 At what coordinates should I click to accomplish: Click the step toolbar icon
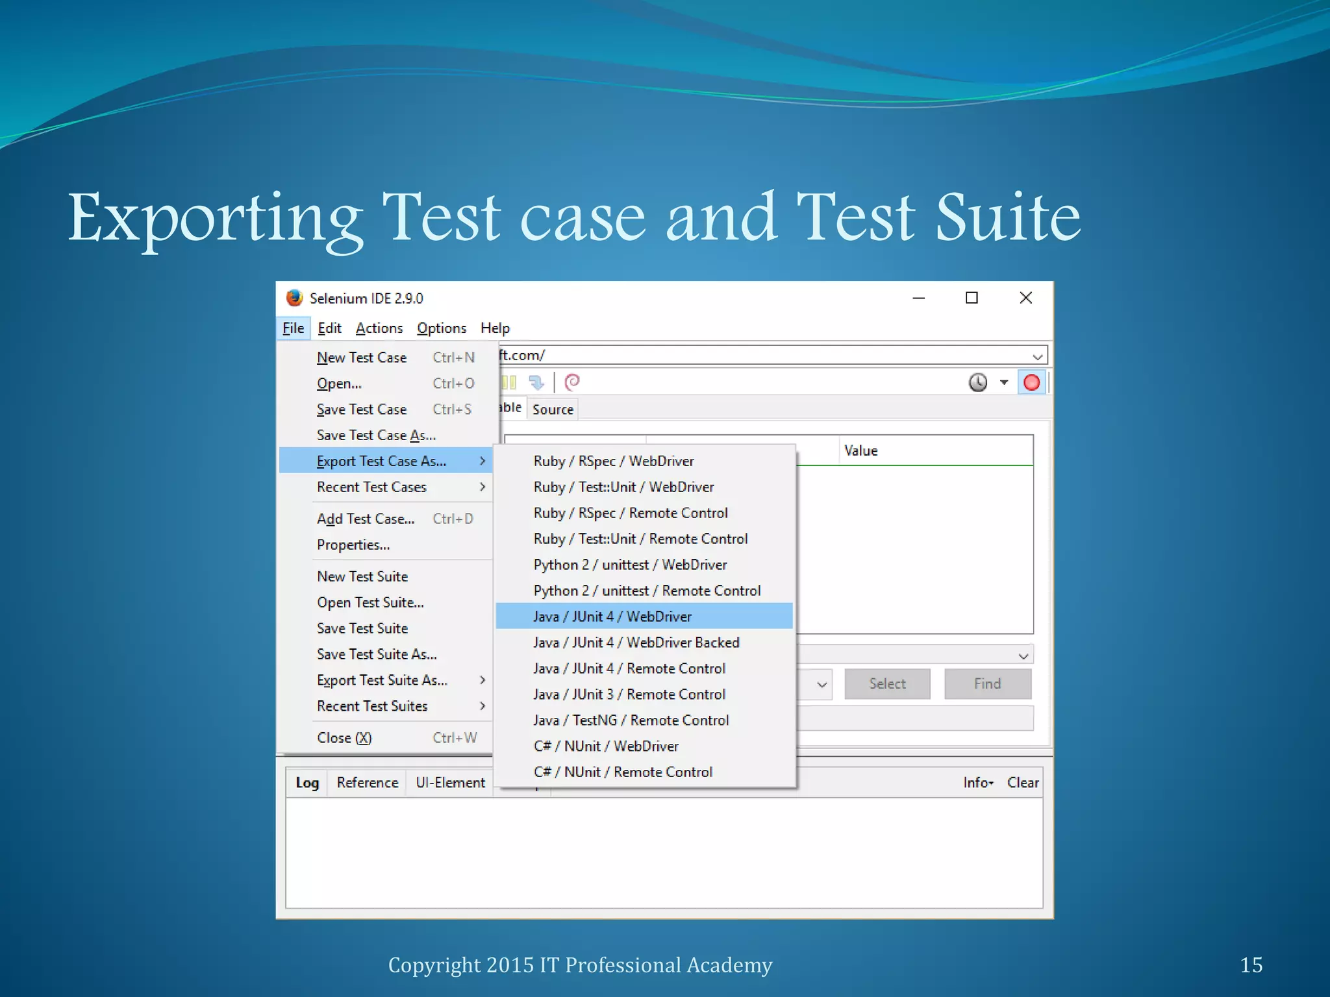point(536,382)
